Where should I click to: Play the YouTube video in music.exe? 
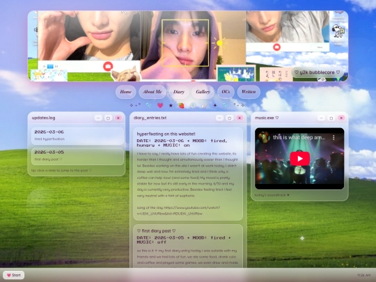[299, 159]
